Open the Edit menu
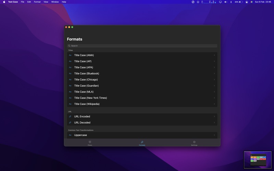Image resolution: width=274 pixels, height=171 pixels. coord(29,2)
